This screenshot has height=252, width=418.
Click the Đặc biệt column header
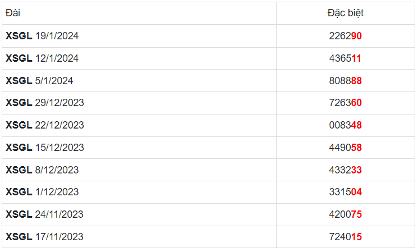pos(346,13)
